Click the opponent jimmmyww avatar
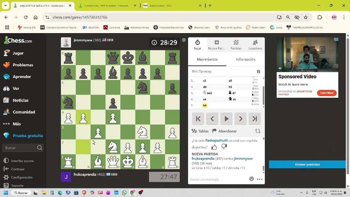The image size is (350, 197). click(66, 42)
